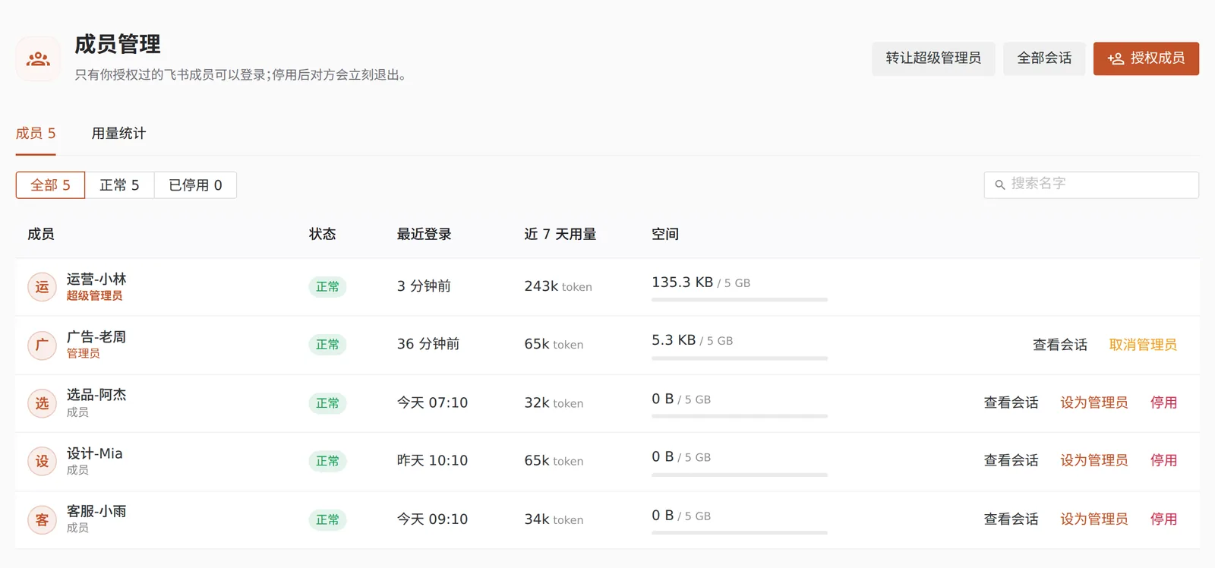This screenshot has width=1215, height=568.
Task: Click the magnifier icon in search box
Action: point(1000,185)
